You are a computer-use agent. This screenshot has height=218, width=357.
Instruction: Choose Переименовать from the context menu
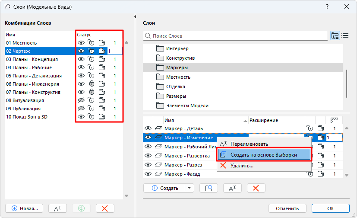click(x=249, y=144)
